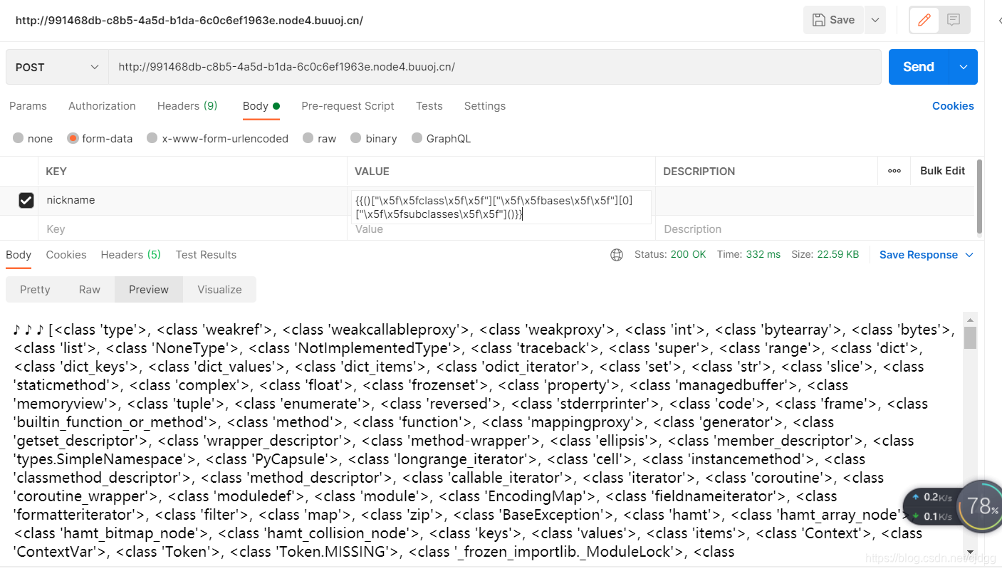
Task: Click the Cookies link
Action: [953, 106]
